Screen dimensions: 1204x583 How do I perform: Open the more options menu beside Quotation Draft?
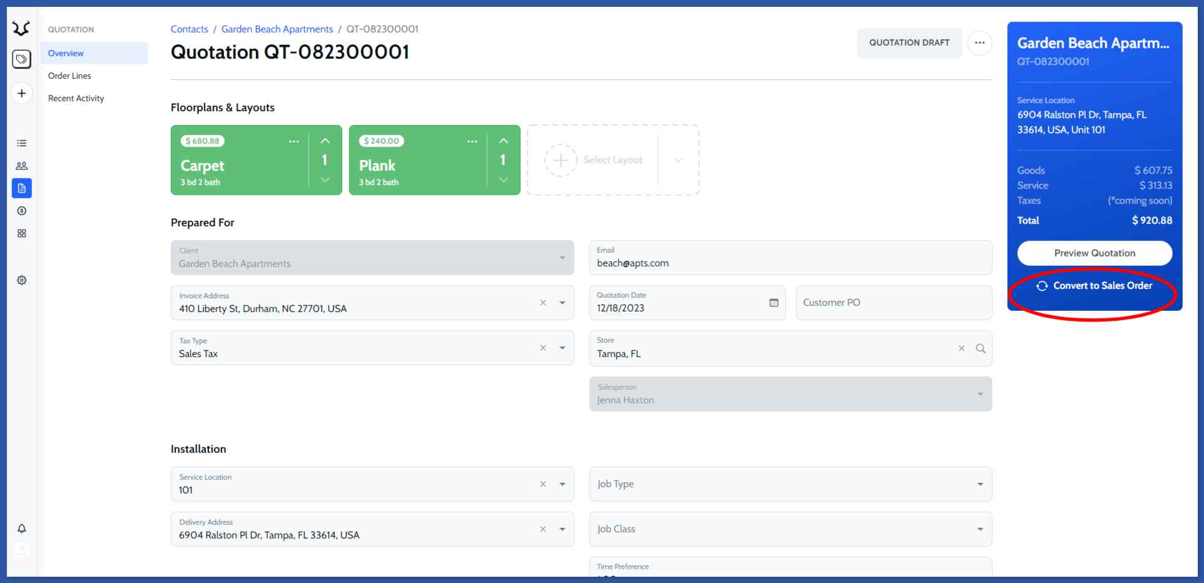(x=979, y=43)
